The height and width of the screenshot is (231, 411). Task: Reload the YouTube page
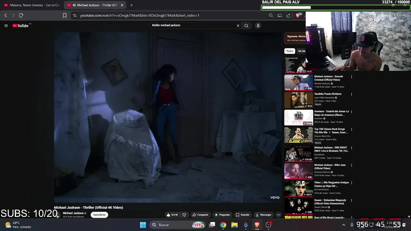click(x=21, y=15)
